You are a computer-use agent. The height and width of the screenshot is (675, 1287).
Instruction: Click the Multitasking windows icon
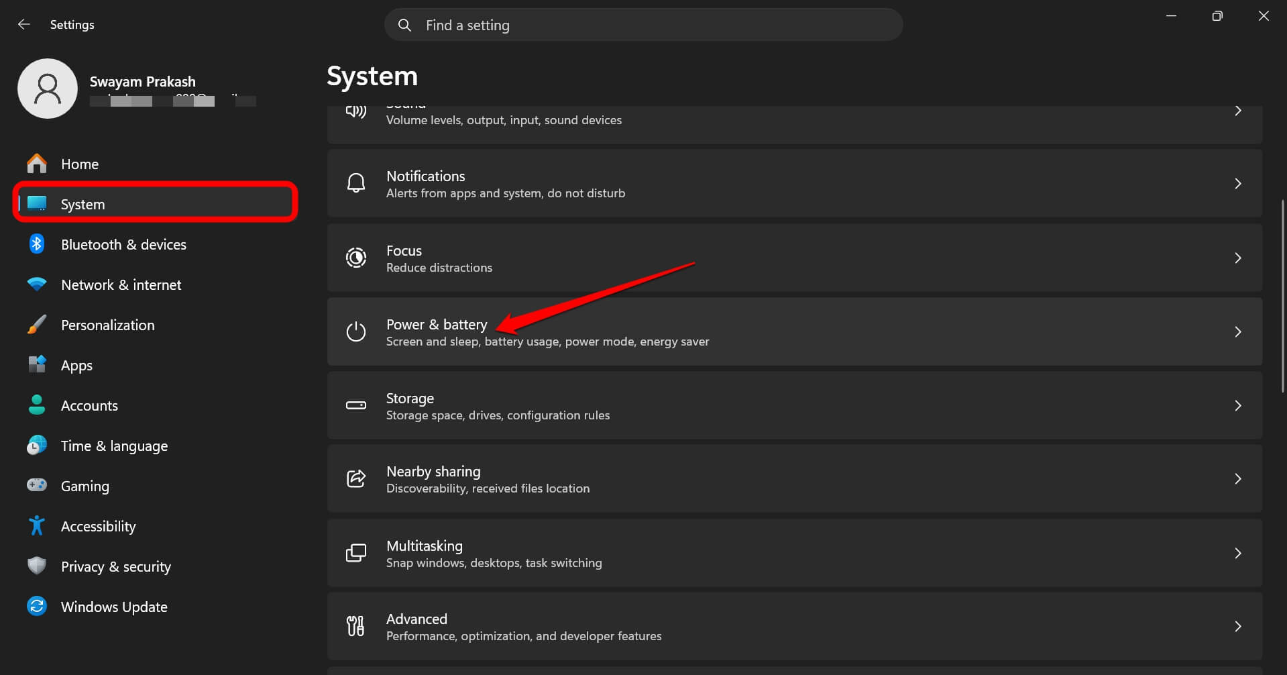tap(356, 553)
